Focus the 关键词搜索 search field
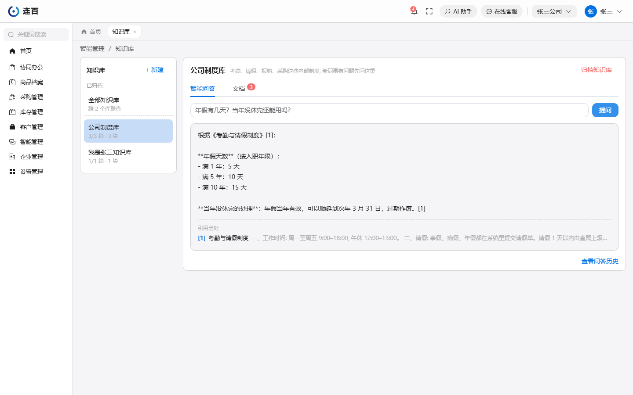633x395 pixels. pos(36,34)
